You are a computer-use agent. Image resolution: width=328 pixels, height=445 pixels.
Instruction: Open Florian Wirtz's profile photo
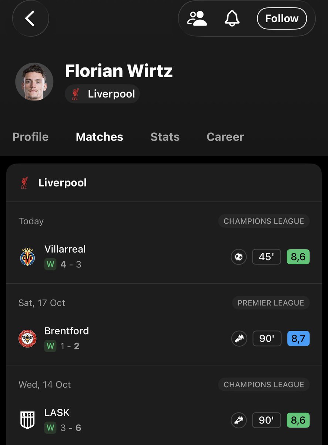pos(34,82)
